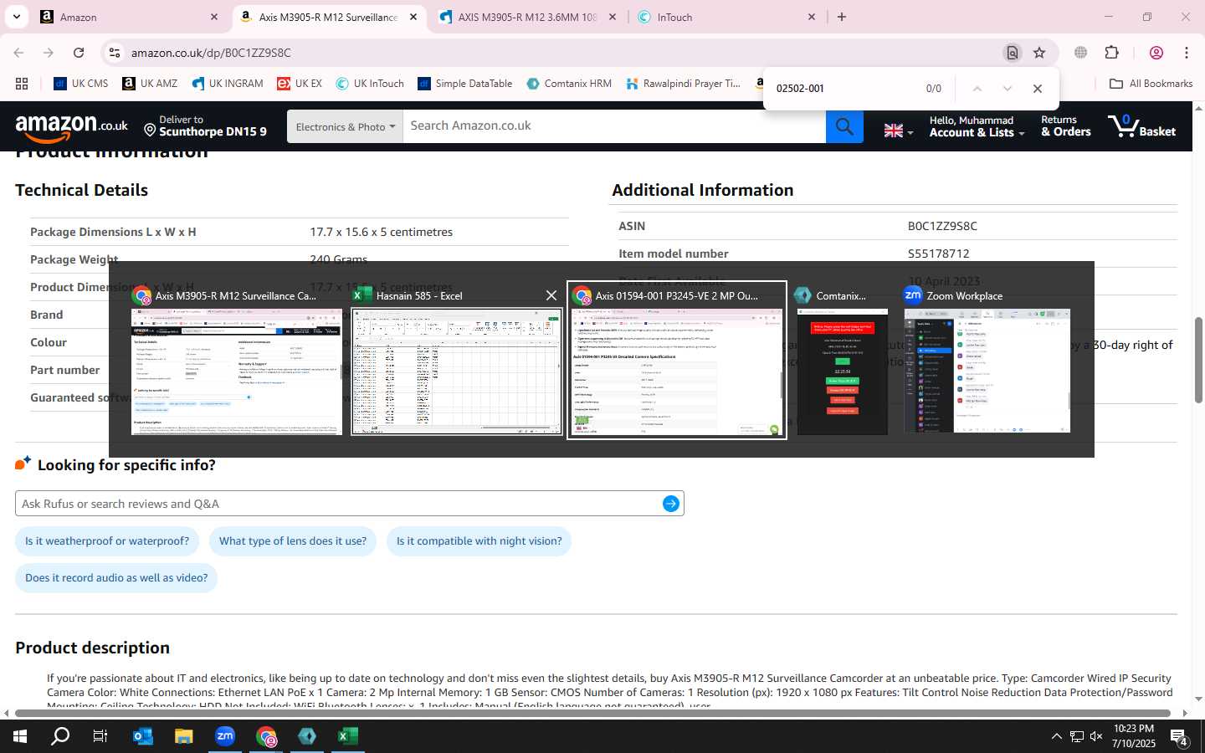Open All Bookmarks folder
1205x753 pixels.
click(1151, 84)
